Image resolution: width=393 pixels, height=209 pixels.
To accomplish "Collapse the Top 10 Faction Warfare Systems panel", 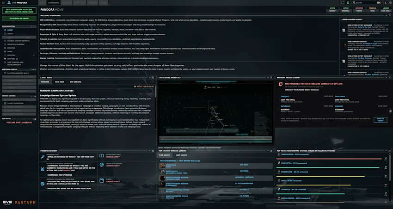I will tap(386, 151).
